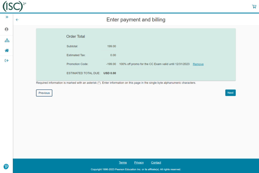Go to the Home icon in sidebar

[x=7, y=50]
